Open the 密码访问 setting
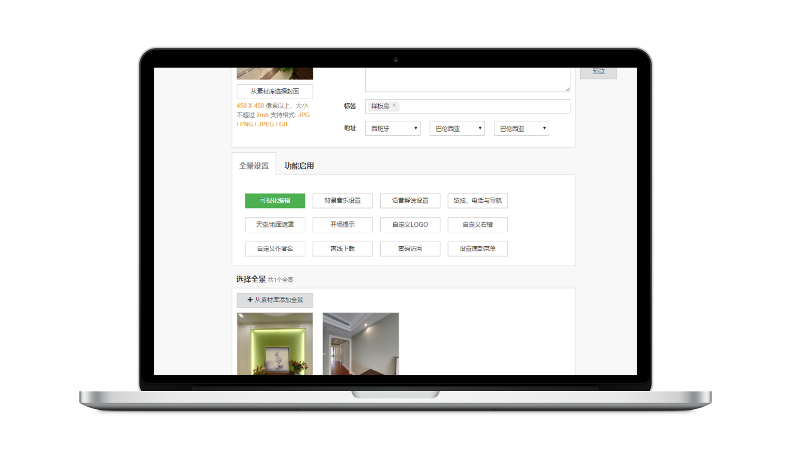The height and width of the screenshot is (463, 791). pyautogui.click(x=410, y=249)
